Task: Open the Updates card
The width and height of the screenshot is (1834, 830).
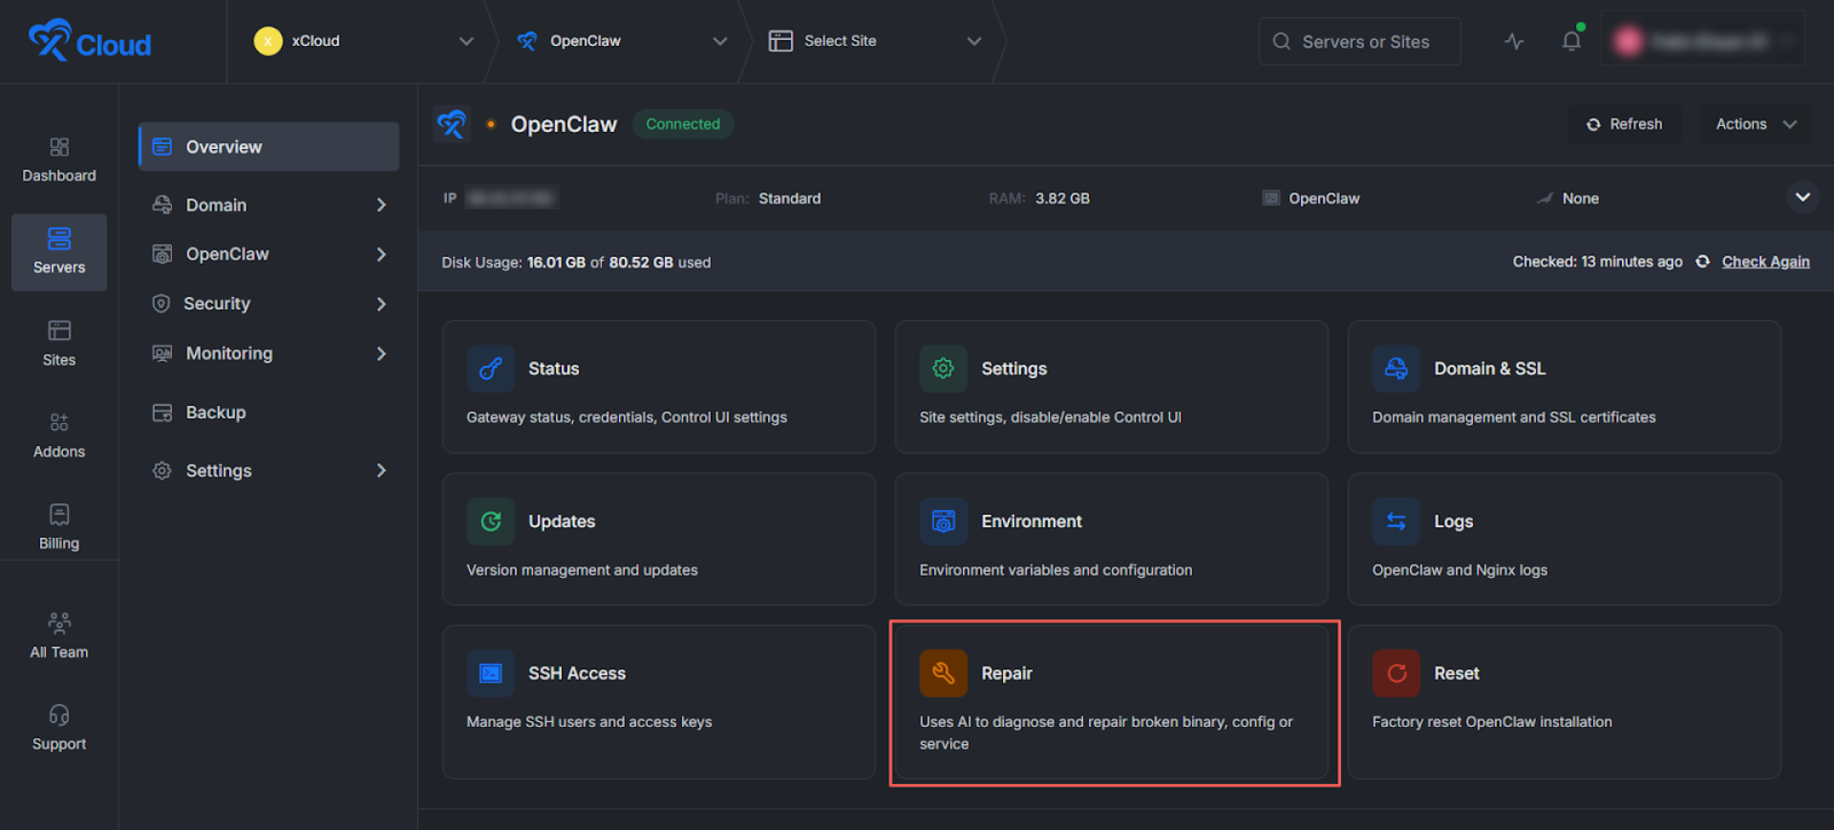Action: tap(659, 539)
